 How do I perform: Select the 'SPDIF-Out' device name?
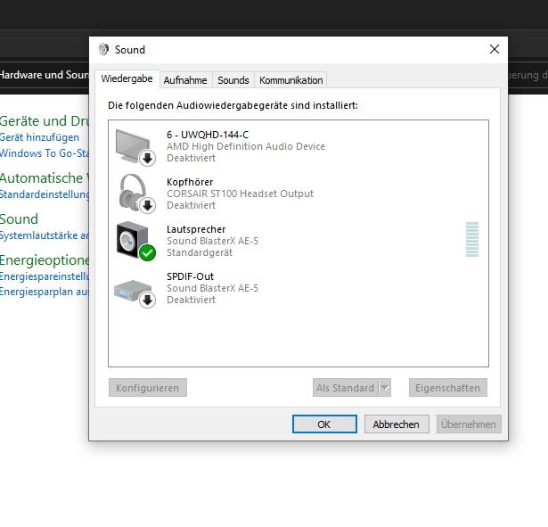click(190, 276)
